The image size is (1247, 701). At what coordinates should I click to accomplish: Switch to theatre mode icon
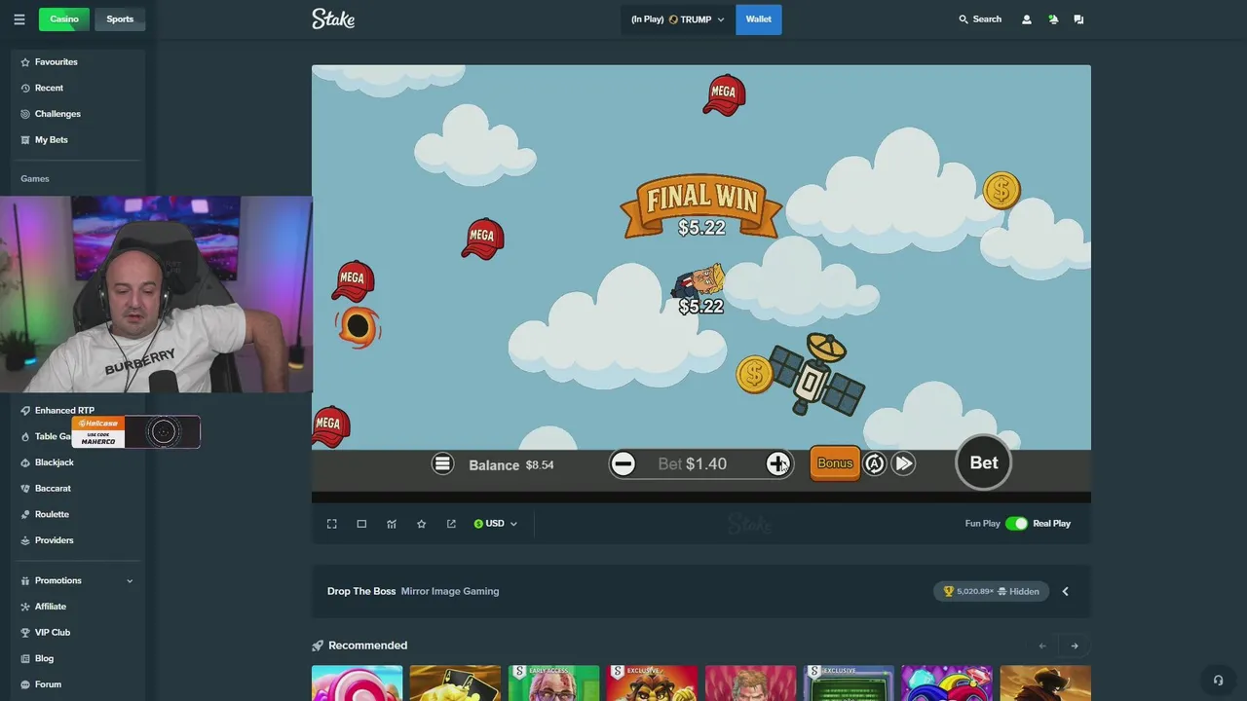pyautogui.click(x=361, y=524)
